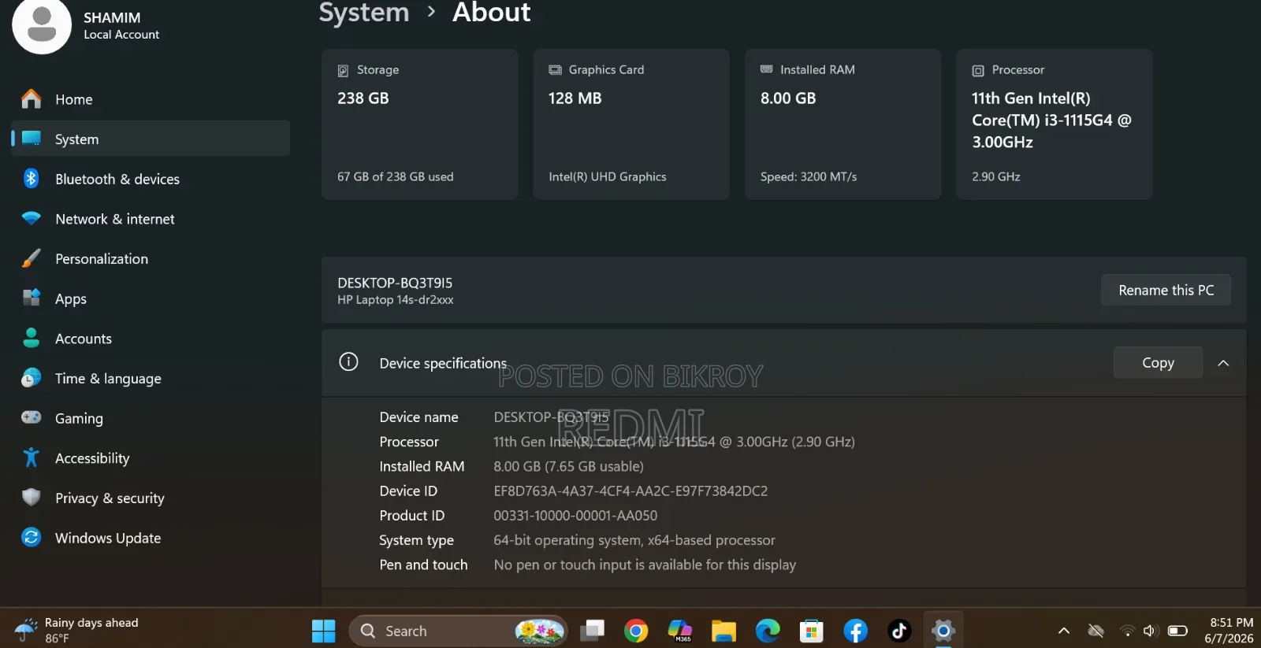Click the battery status tray icon
This screenshot has width=1261, height=648.
coord(1177,631)
